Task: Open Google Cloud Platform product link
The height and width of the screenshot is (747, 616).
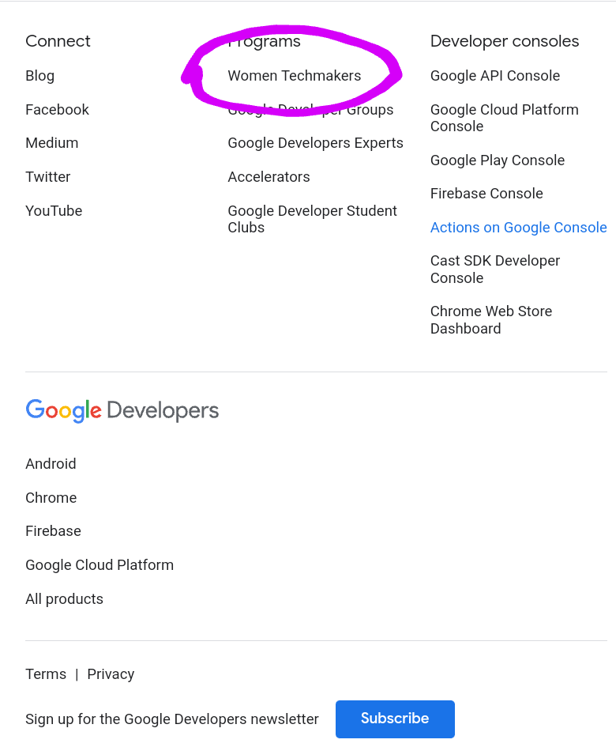Action: [100, 564]
